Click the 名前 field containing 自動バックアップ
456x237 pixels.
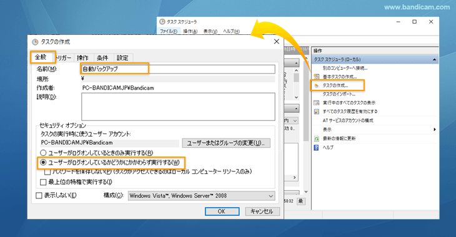click(x=178, y=69)
